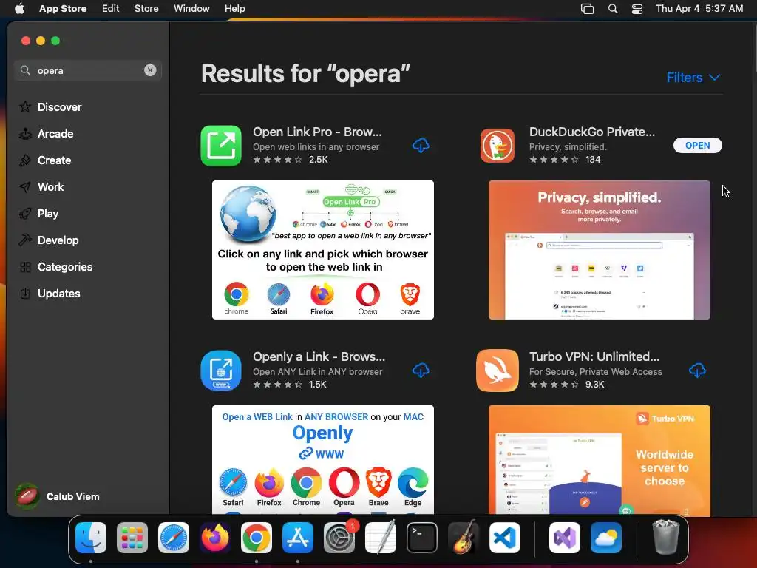757x568 pixels.
Task: Open the Apple menu
Action: pos(19,8)
